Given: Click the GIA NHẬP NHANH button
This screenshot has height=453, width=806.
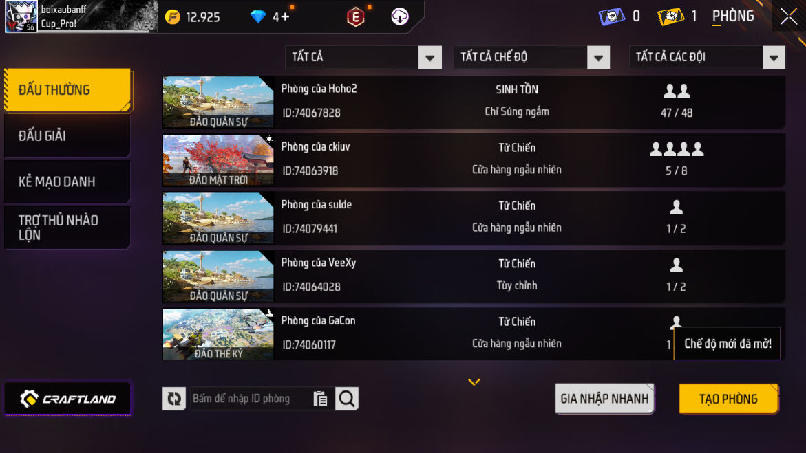Looking at the screenshot, I should [604, 399].
